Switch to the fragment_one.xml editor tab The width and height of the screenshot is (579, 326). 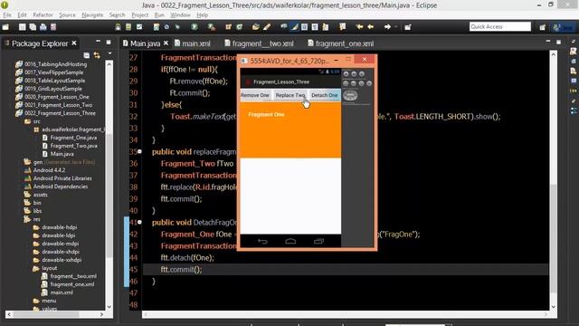341,43
